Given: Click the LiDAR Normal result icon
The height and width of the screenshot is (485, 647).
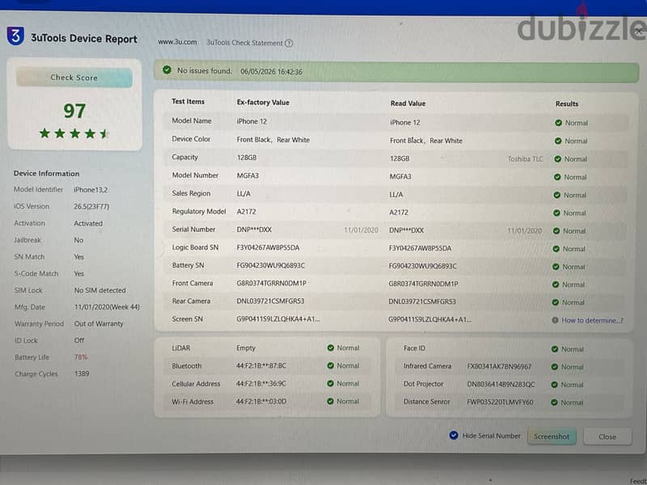Looking at the screenshot, I should (x=331, y=348).
